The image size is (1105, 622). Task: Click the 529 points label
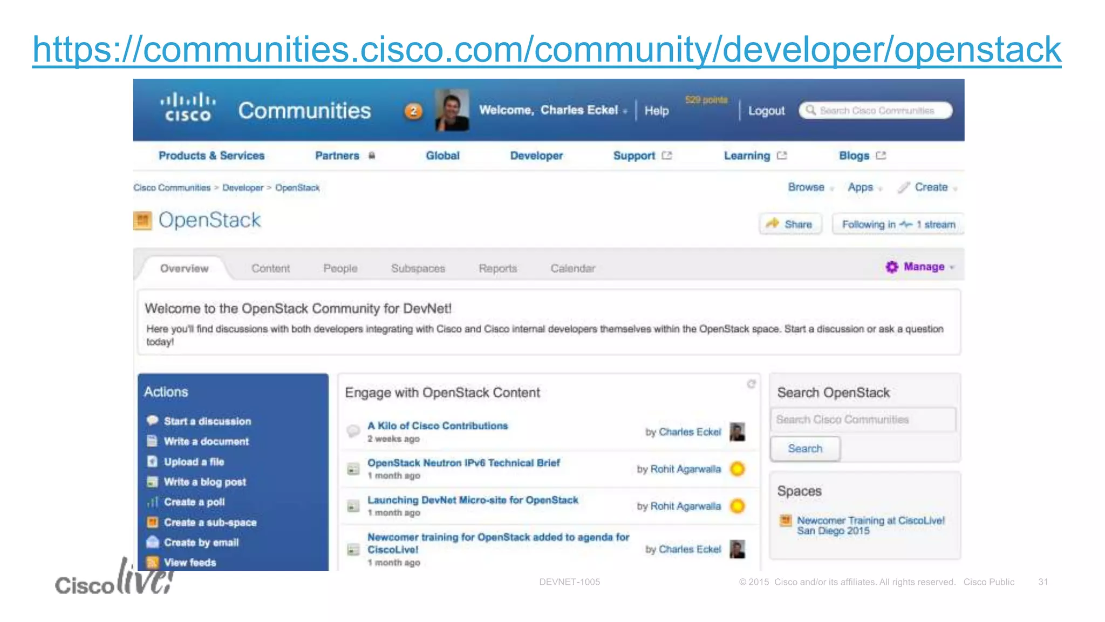[706, 100]
